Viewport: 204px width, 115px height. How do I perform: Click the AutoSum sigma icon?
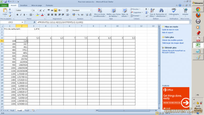pyautogui.click(x=146, y=9)
